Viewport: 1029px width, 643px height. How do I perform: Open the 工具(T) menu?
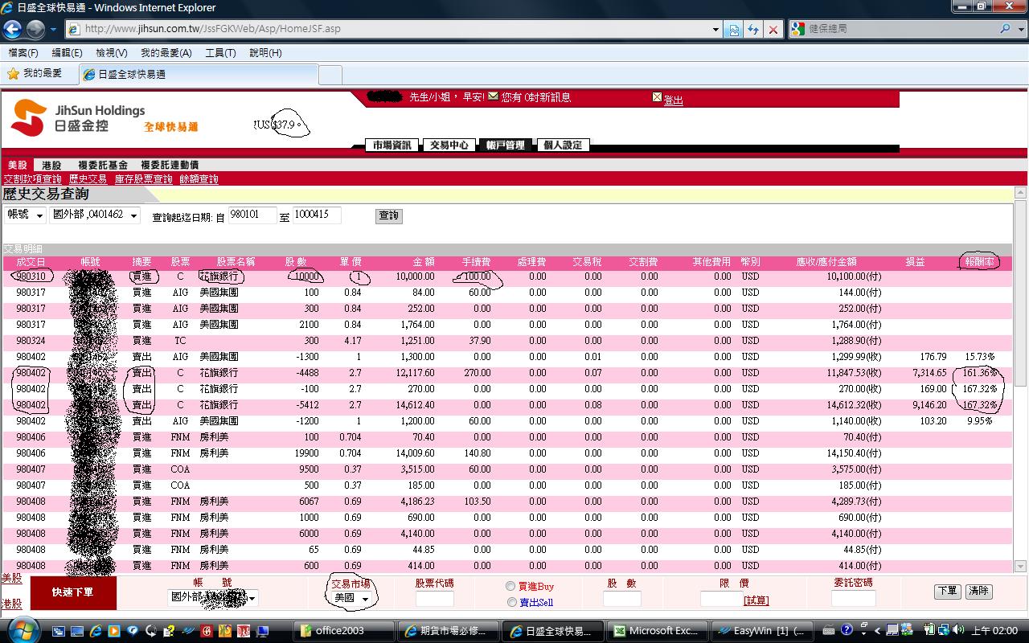point(220,53)
